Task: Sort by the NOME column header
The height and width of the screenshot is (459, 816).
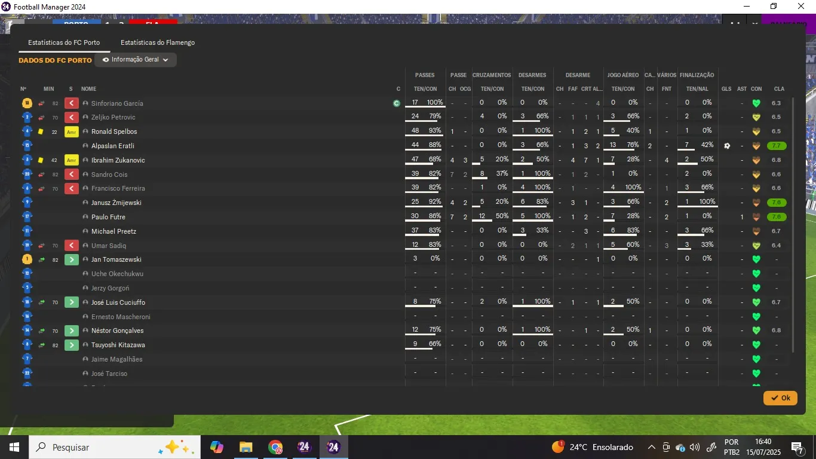Action: click(88, 89)
